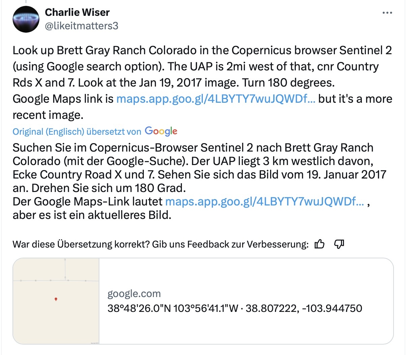Click the German translated tweet text
Viewport: 407px width, 355px height.
click(199, 181)
